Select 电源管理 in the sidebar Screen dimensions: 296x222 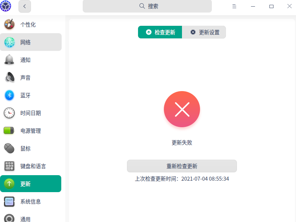point(31,131)
